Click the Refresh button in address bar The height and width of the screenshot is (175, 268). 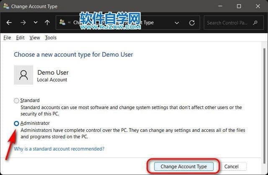click(192, 23)
